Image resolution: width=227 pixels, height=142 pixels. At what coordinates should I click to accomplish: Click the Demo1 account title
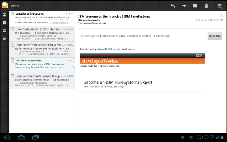(16, 6)
